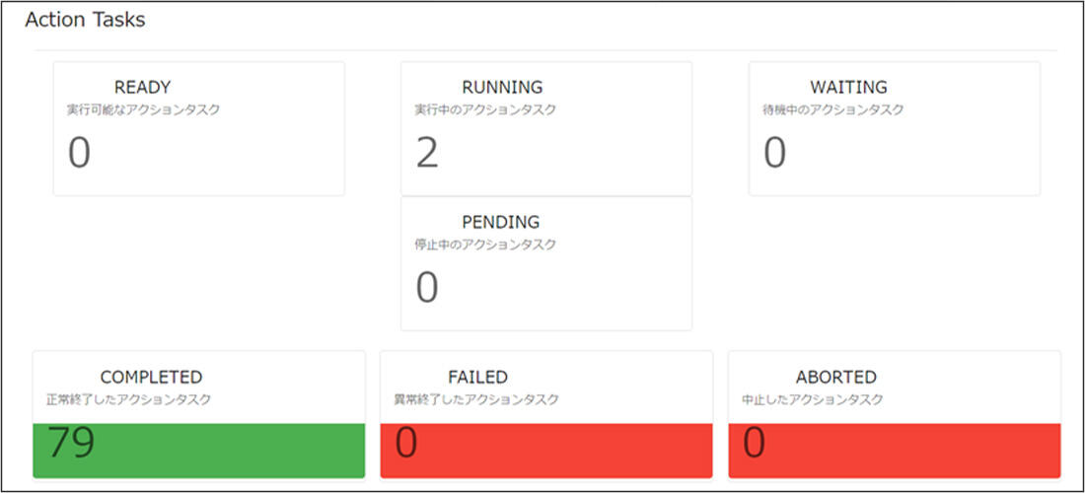Click the red FAILED status bar
Viewport: 1085px width, 493px height.
pyautogui.click(x=546, y=451)
